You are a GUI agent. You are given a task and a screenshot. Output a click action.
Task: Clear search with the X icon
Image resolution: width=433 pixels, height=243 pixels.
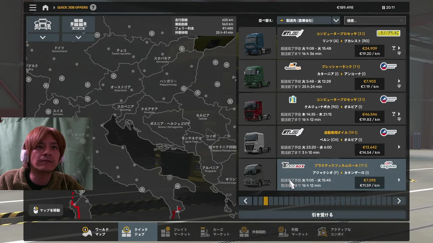pos(402,21)
